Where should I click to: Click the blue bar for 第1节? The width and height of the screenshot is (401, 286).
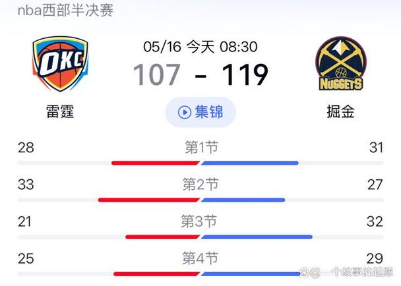click(x=249, y=163)
